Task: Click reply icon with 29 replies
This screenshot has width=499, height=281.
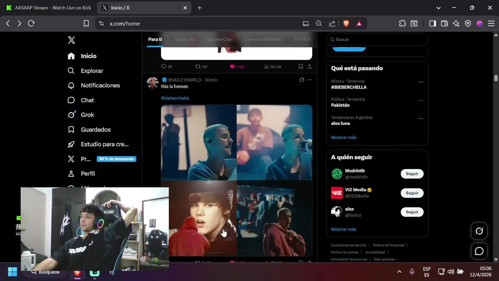Action: 166,67
